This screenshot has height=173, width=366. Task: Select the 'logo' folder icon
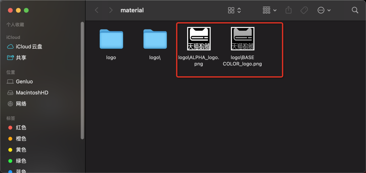pyautogui.click(x=111, y=39)
